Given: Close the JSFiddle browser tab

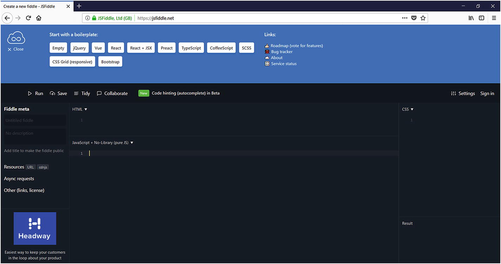Looking at the screenshot, I should pos(68,6).
